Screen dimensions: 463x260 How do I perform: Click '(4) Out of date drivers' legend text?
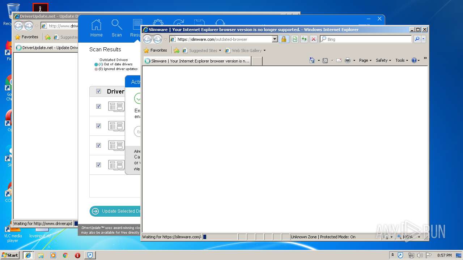click(x=115, y=64)
